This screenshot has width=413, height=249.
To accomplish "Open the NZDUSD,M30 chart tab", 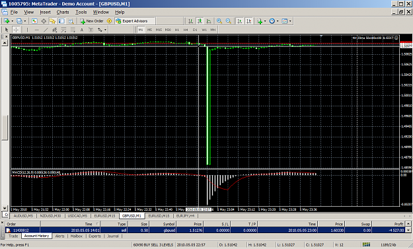I will pos(50,216).
